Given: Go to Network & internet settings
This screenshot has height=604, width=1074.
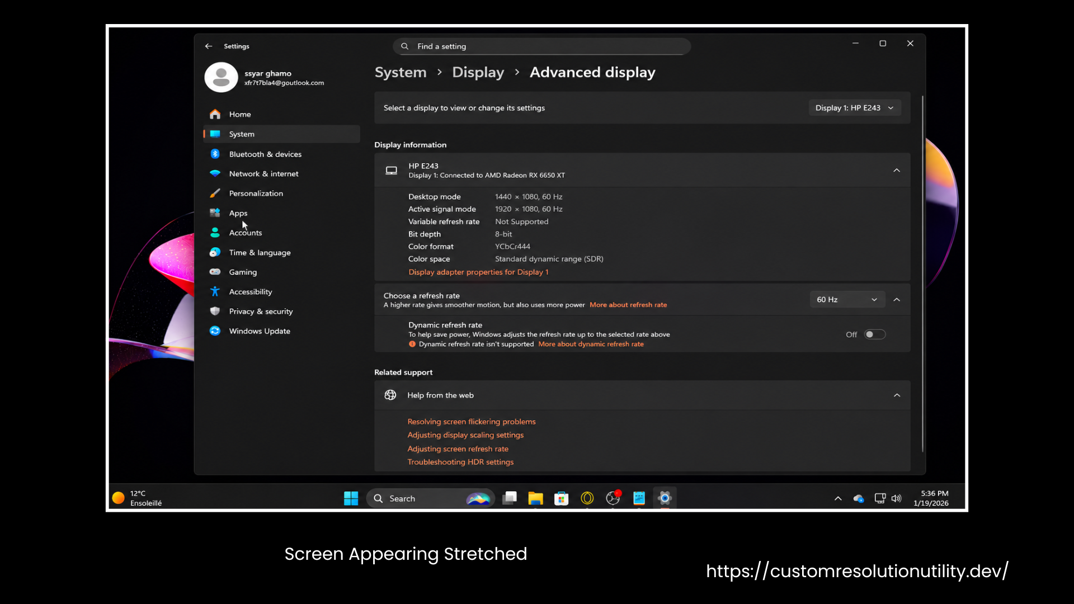Looking at the screenshot, I should 281,174.
